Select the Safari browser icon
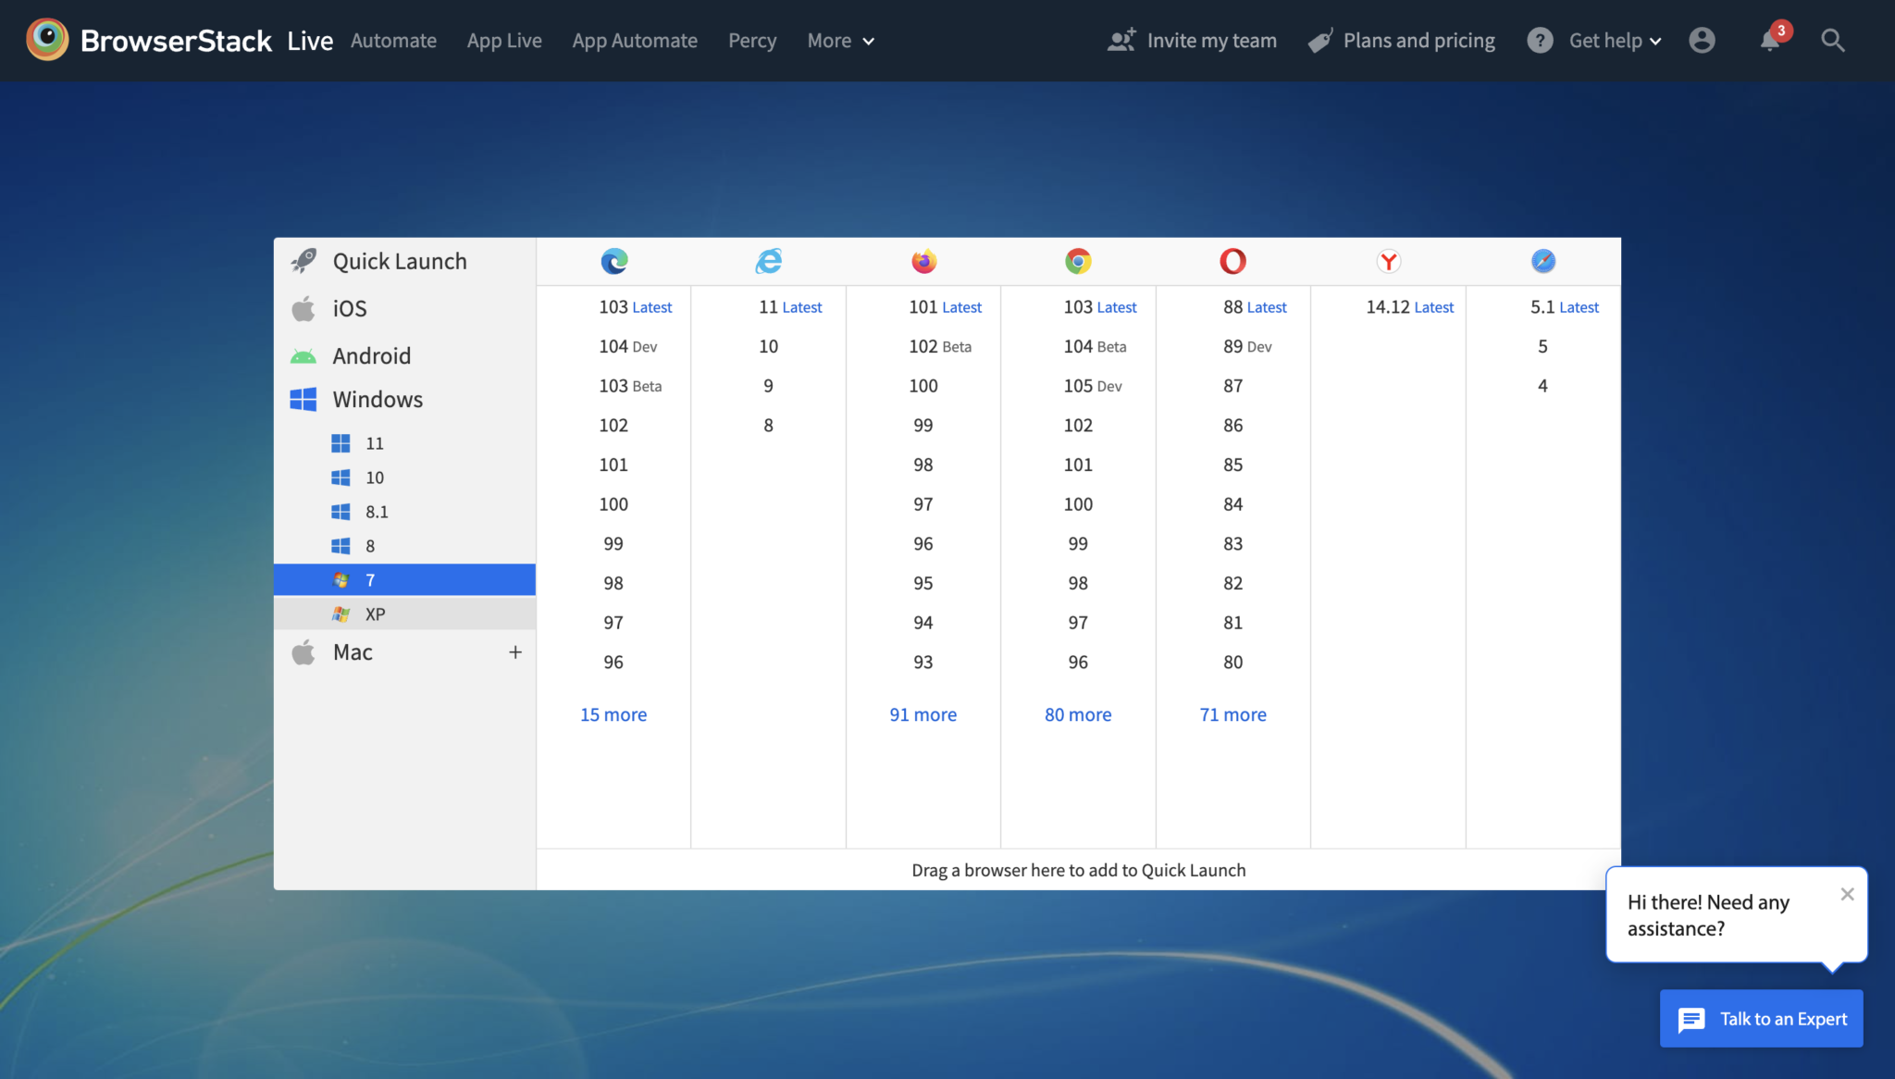 point(1542,261)
